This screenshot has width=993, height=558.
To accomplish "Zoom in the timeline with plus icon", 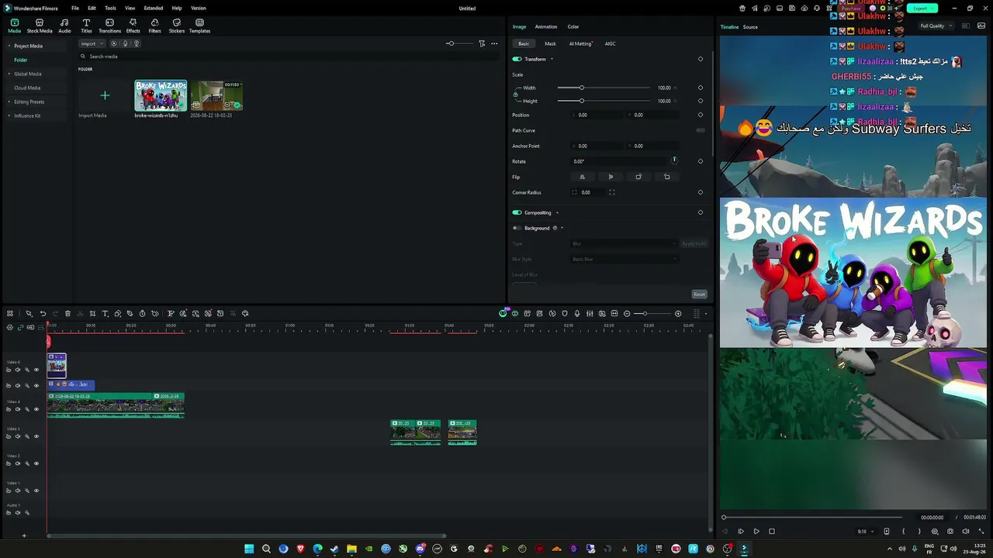I will point(678,314).
